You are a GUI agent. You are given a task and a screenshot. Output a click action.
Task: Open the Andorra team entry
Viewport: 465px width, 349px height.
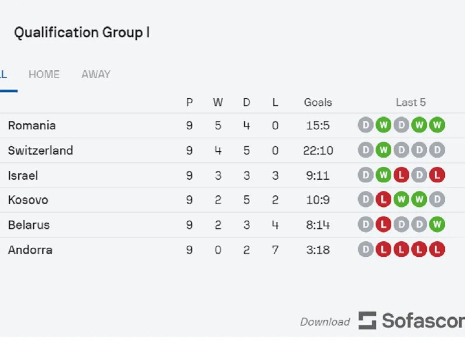pos(30,250)
